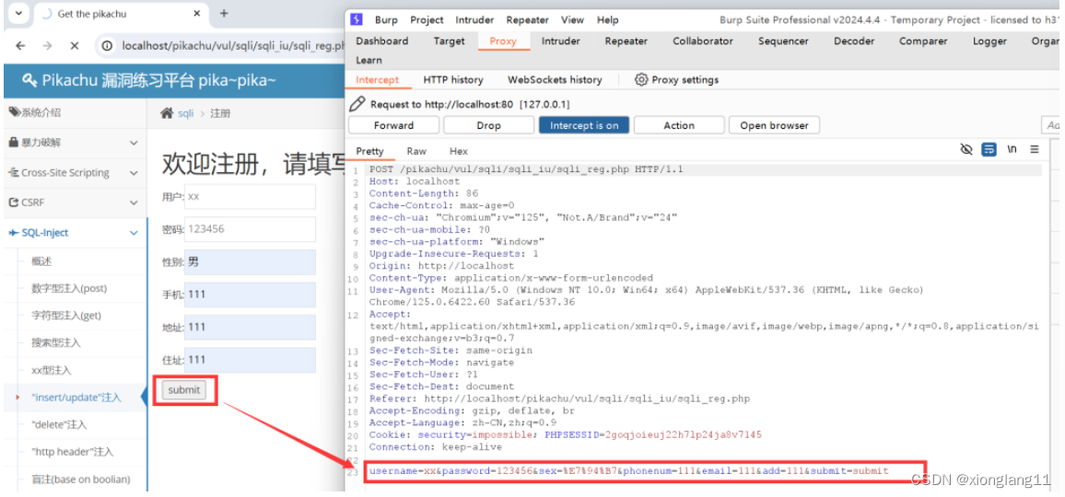Open the sqli breadcrumb link
1065x497 pixels.
coord(185,113)
